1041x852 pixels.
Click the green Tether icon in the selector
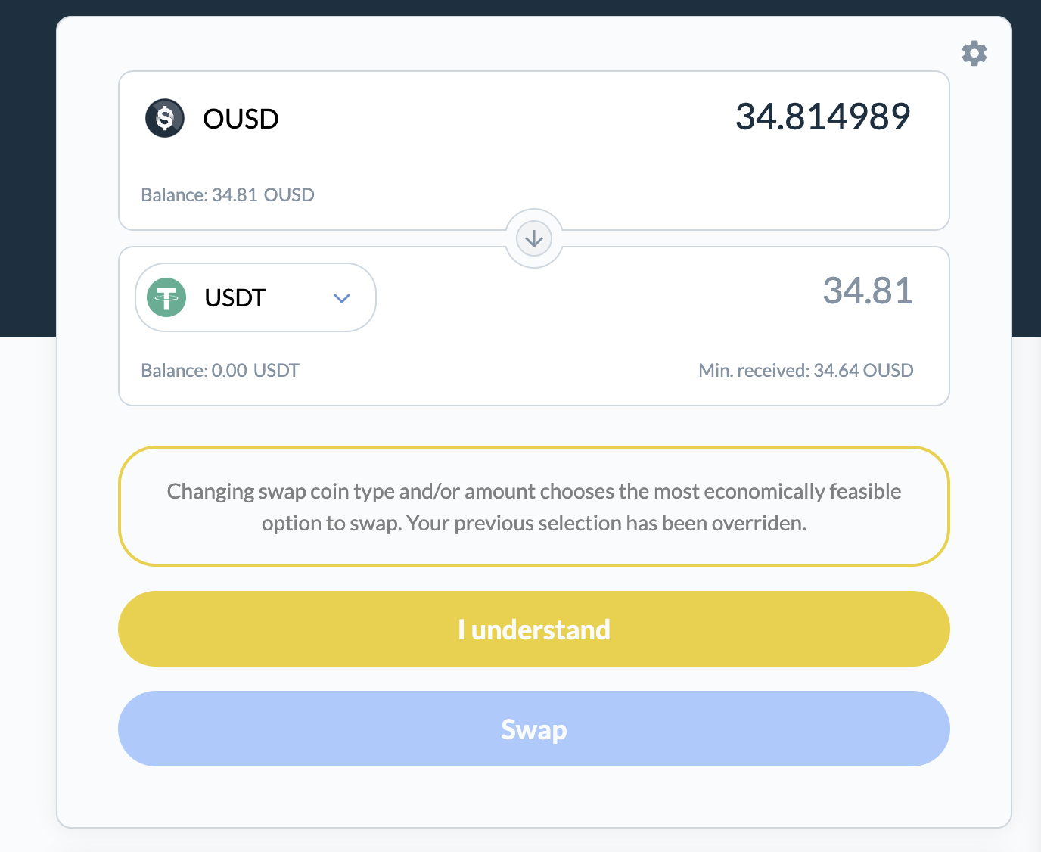166,297
